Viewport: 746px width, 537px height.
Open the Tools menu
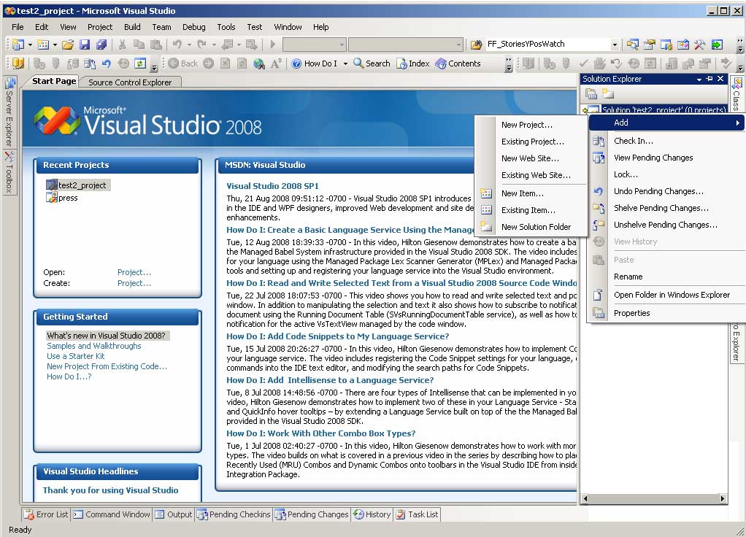(226, 27)
